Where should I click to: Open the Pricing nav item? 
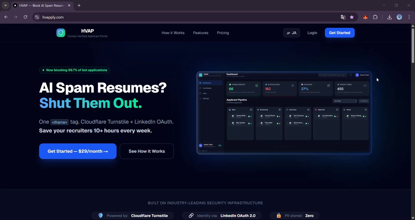pos(223,33)
